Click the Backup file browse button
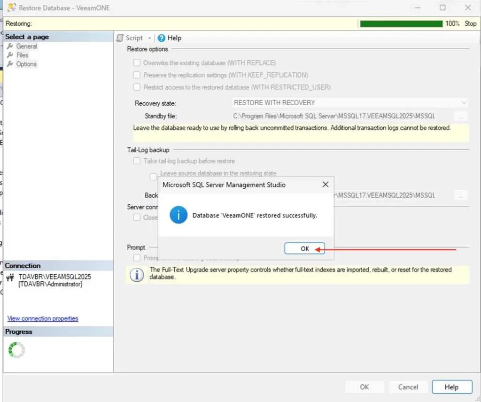 click(460, 195)
